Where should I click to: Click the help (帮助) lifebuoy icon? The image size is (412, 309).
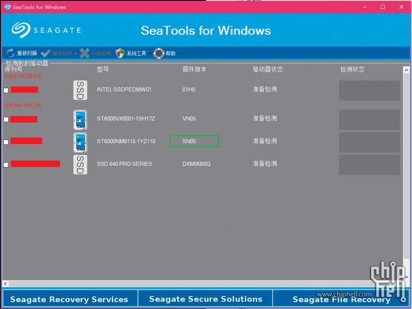159,53
